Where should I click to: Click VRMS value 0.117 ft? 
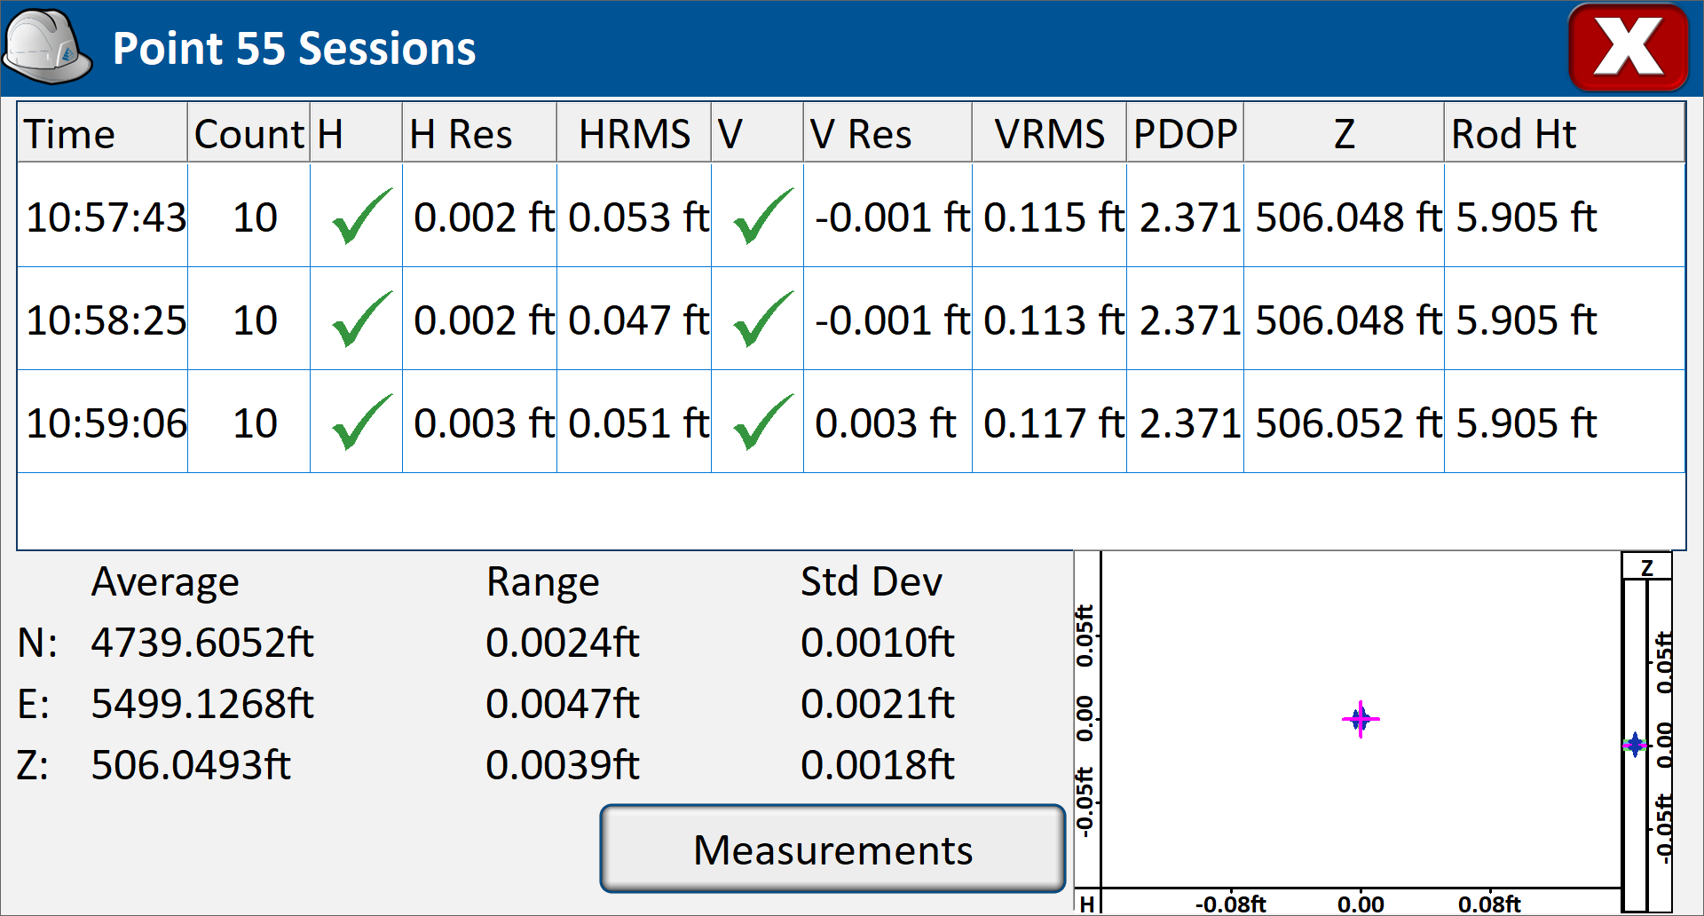(x=1054, y=423)
